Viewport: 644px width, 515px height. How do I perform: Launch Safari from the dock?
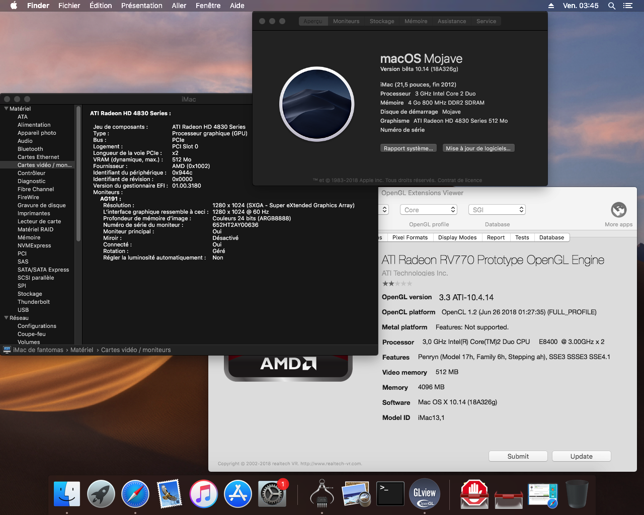135,494
